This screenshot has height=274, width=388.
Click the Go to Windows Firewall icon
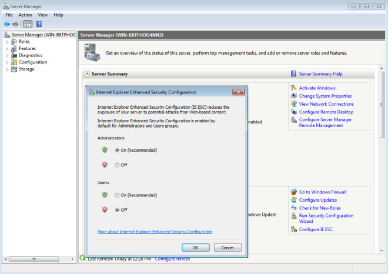[x=294, y=192]
